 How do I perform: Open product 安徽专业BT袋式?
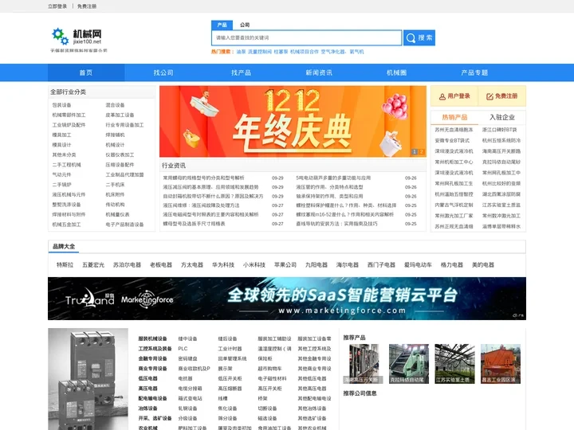[x=452, y=140]
